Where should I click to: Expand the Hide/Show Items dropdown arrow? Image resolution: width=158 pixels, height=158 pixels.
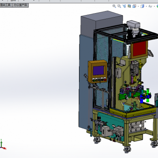154,6
